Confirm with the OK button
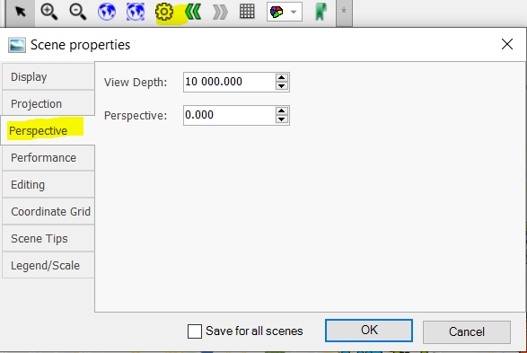Screen dimensions: 527x353 (x=369, y=331)
